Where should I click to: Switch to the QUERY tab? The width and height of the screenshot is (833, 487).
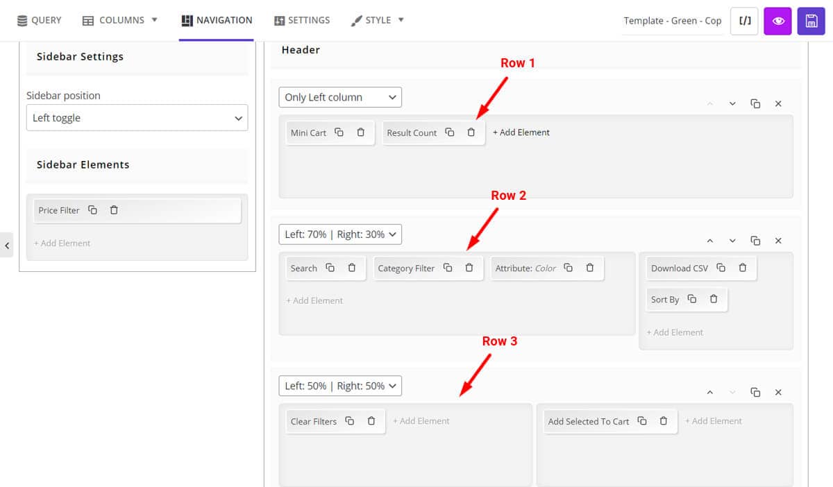(x=39, y=20)
